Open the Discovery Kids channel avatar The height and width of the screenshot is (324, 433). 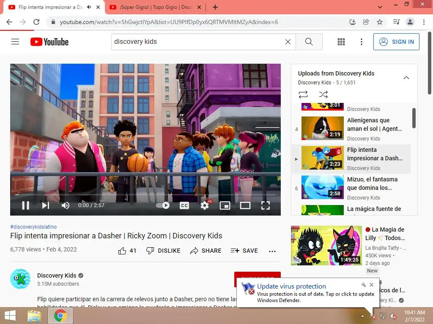pos(20,279)
